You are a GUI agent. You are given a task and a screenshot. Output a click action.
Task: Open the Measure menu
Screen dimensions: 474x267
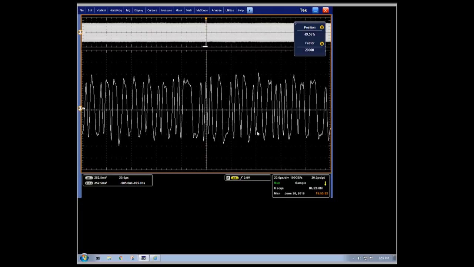click(x=166, y=10)
